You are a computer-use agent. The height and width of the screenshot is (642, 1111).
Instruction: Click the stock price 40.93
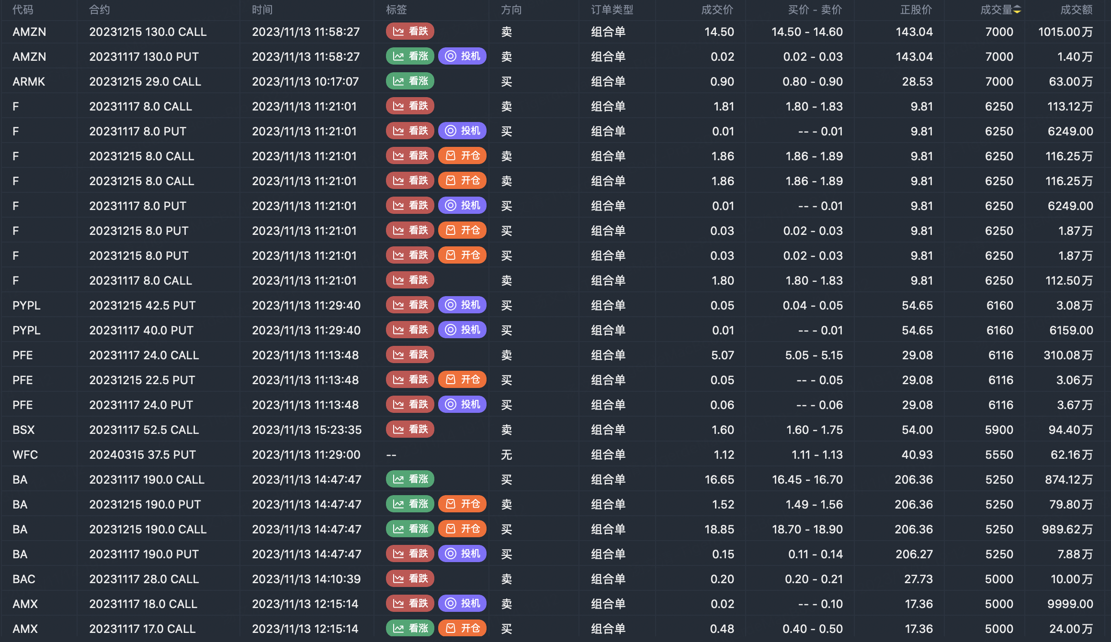917,454
